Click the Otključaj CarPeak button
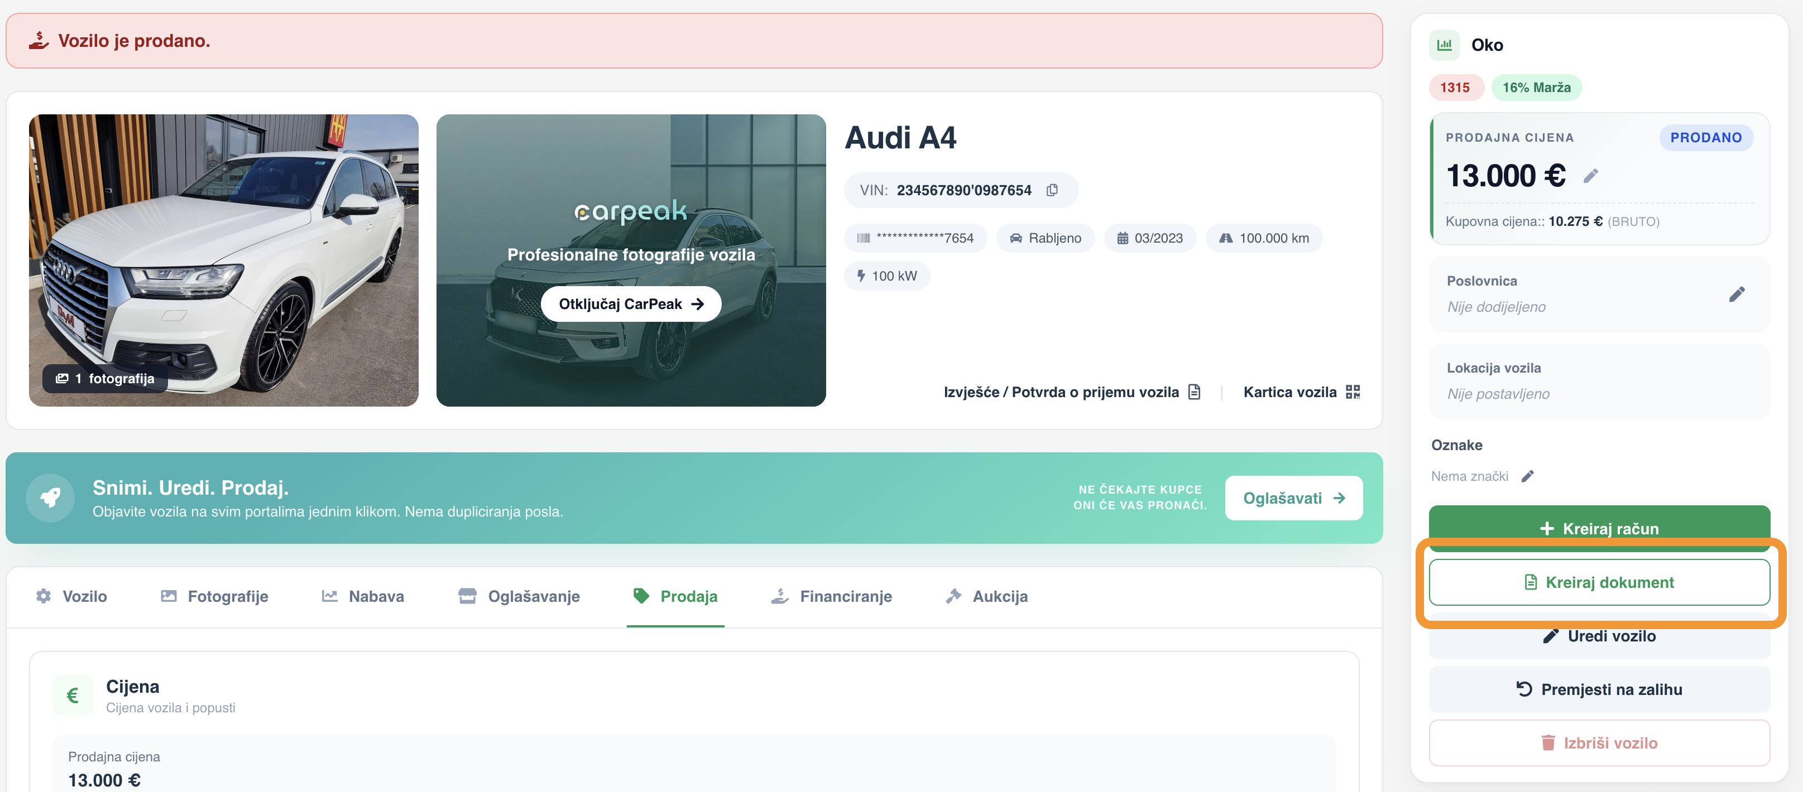The width and height of the screenshot is (1803, 792). tap(631, 305)
